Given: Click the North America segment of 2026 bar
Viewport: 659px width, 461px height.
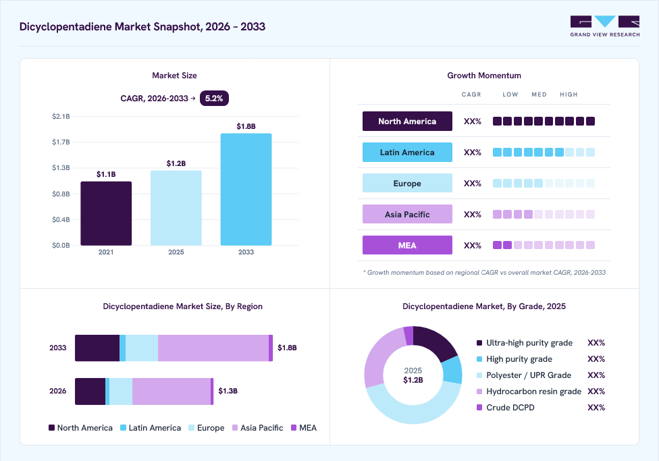Looking at the screenshot, I should tap(90, 391).
